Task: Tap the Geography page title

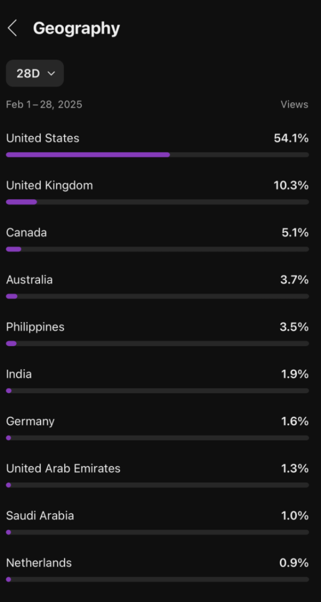Action: click(77, 28)
